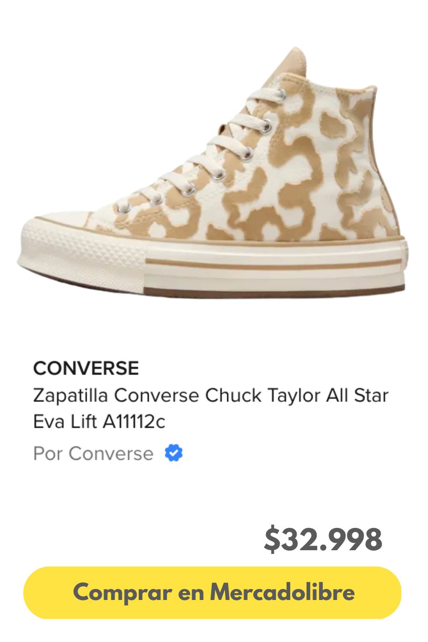
Task: Click the tan tongue at the shoe's top
Action: coord(292,64)
